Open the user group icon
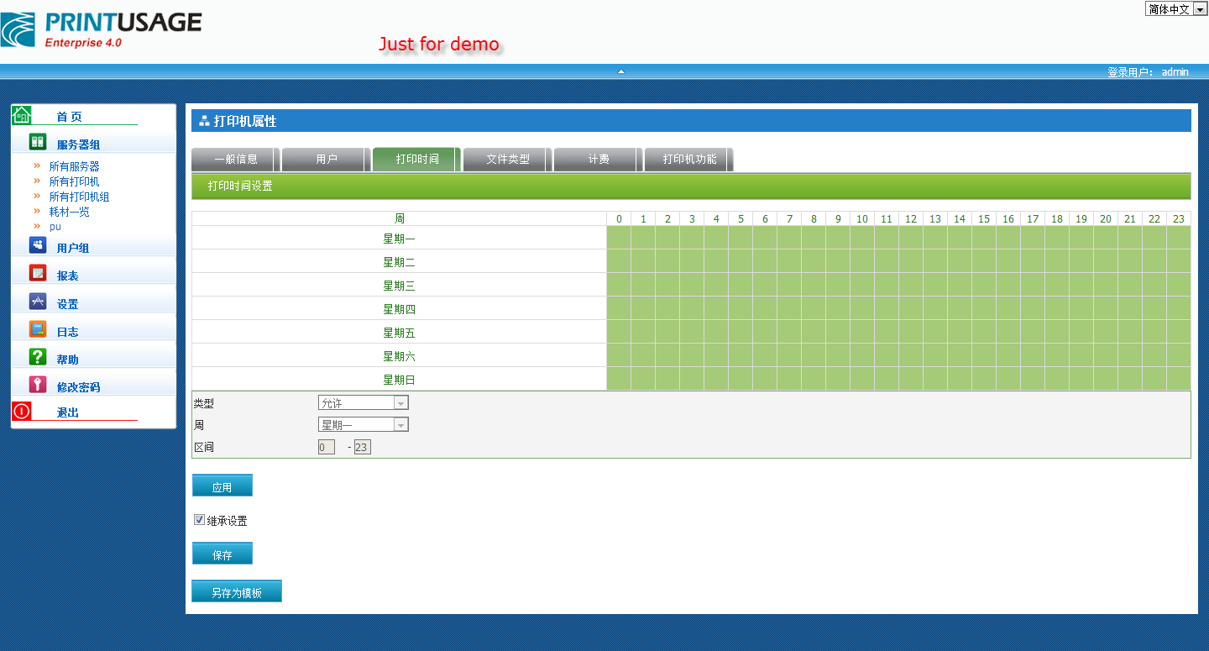The width and height of the screenshot is (1209, 651). pos(38,245)
